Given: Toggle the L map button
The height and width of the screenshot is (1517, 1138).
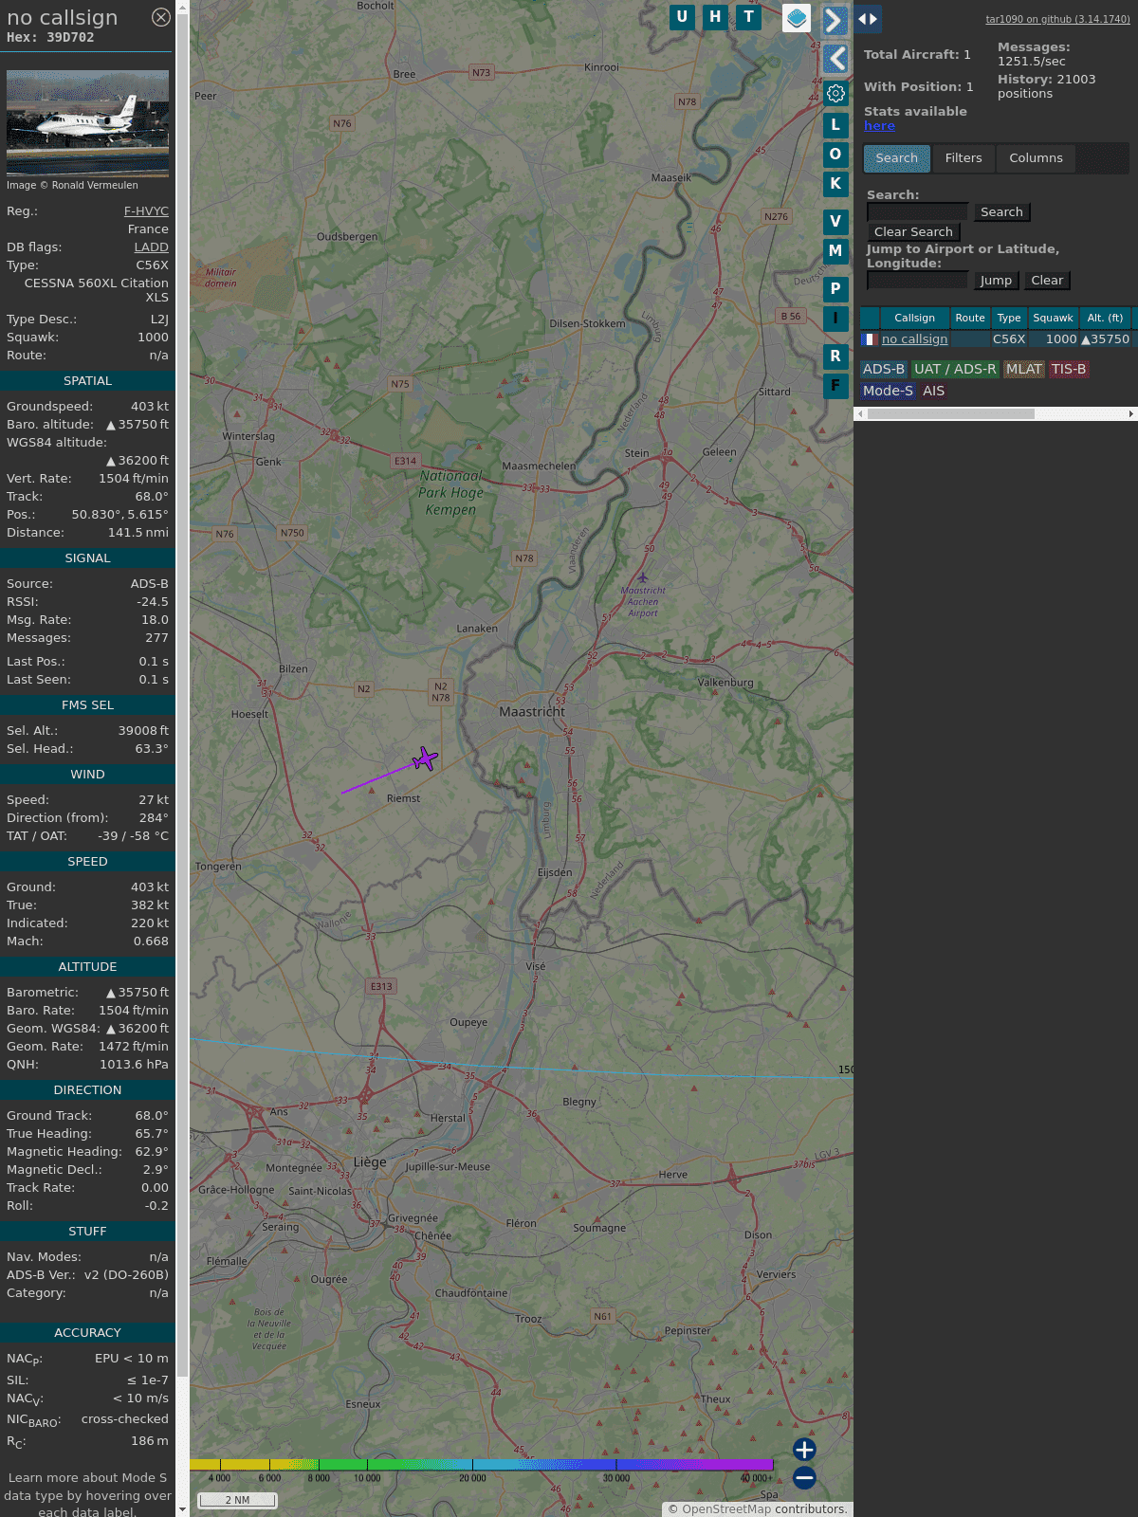Looking at the screenshot, I should [x=835, y=124].
